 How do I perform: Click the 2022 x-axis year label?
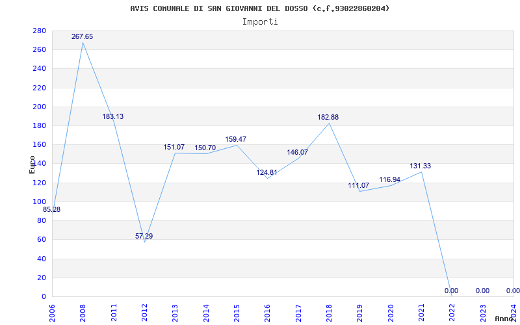tap(452, 313)
